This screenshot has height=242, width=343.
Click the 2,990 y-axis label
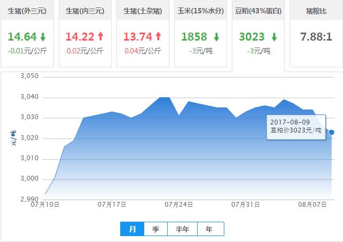[29, 199]
